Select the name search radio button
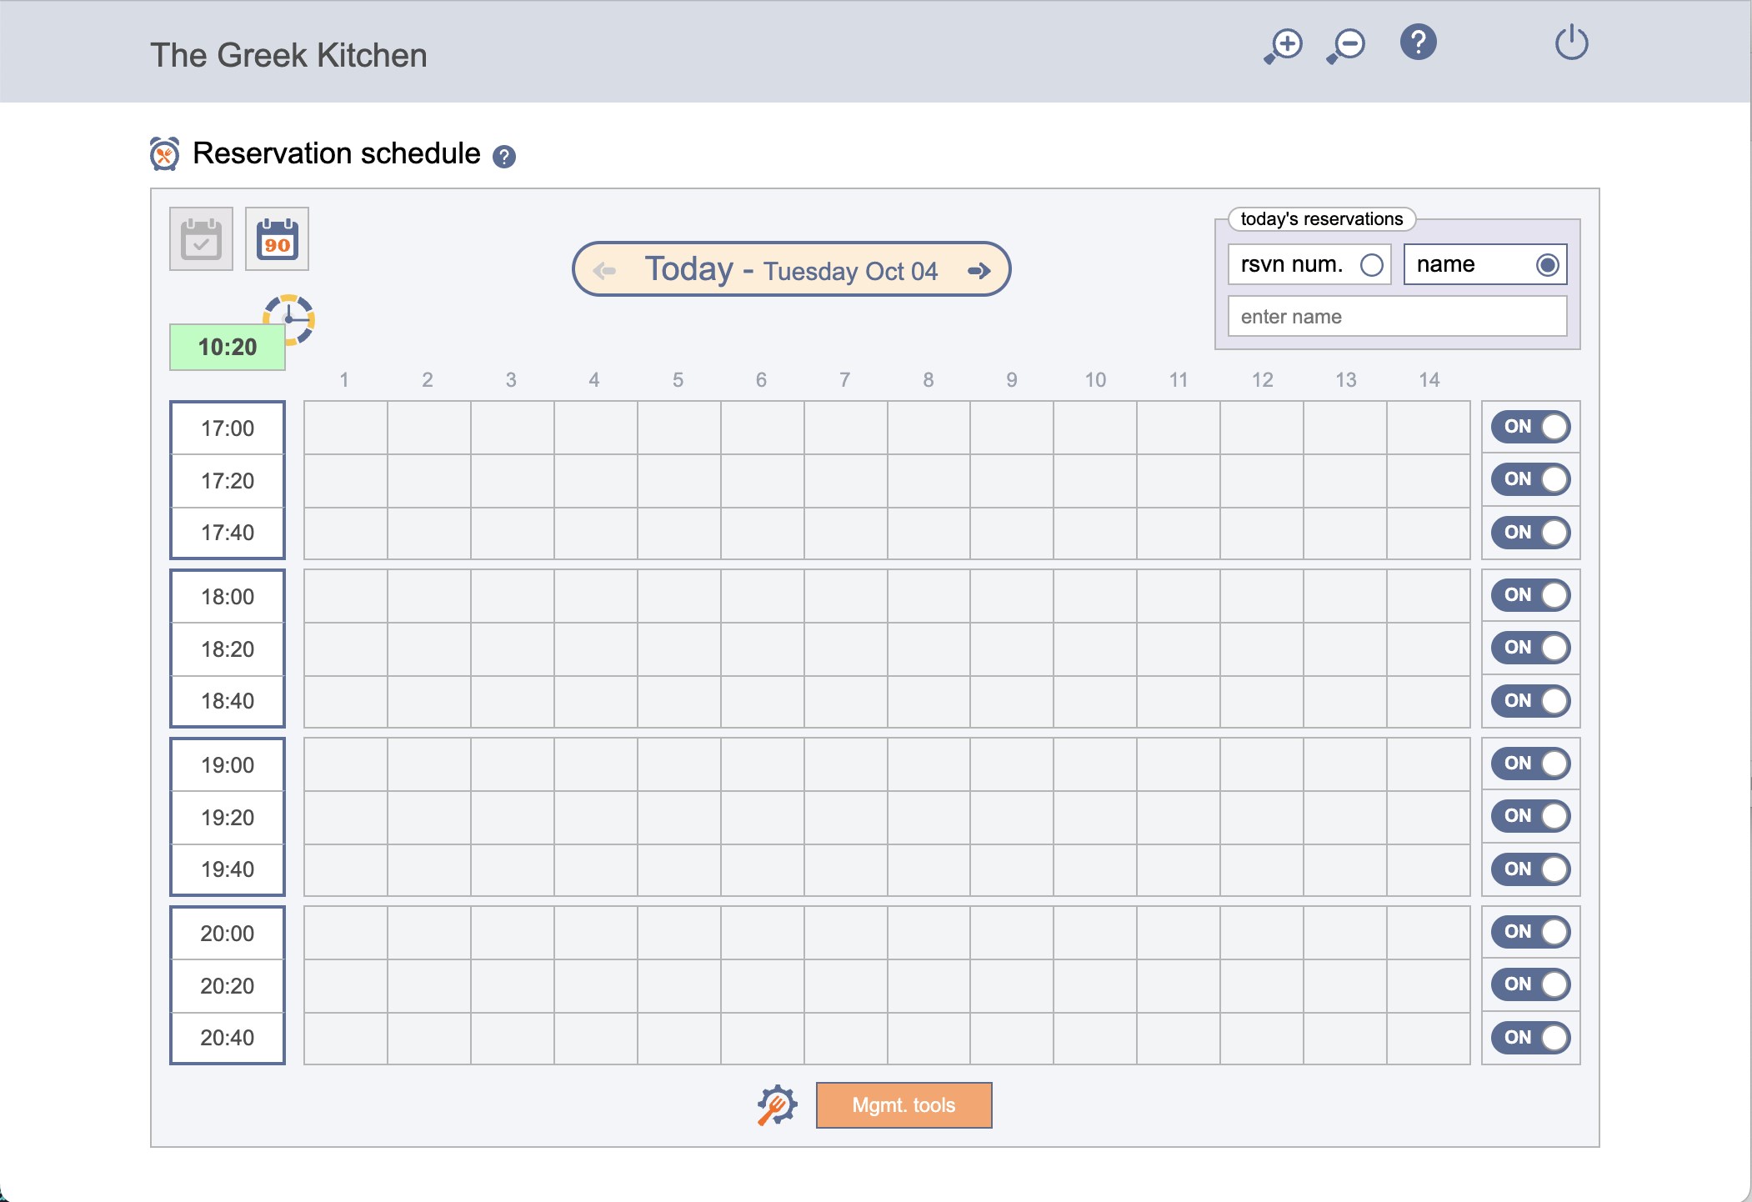Screen dimensions: 1752x1202 tap(1547, 265)
